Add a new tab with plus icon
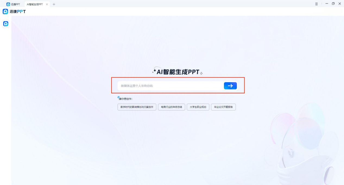Viewport: 344px width, 185px height. (x=54, y=4)
